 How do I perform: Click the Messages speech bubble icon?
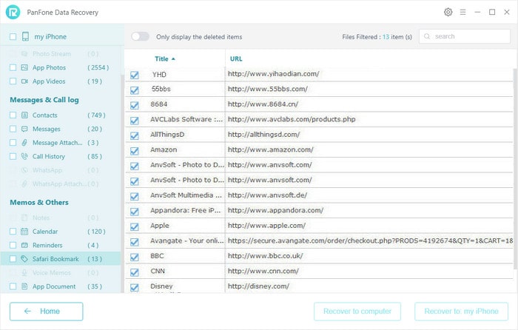pyautogui.click(x=24, y=129)
